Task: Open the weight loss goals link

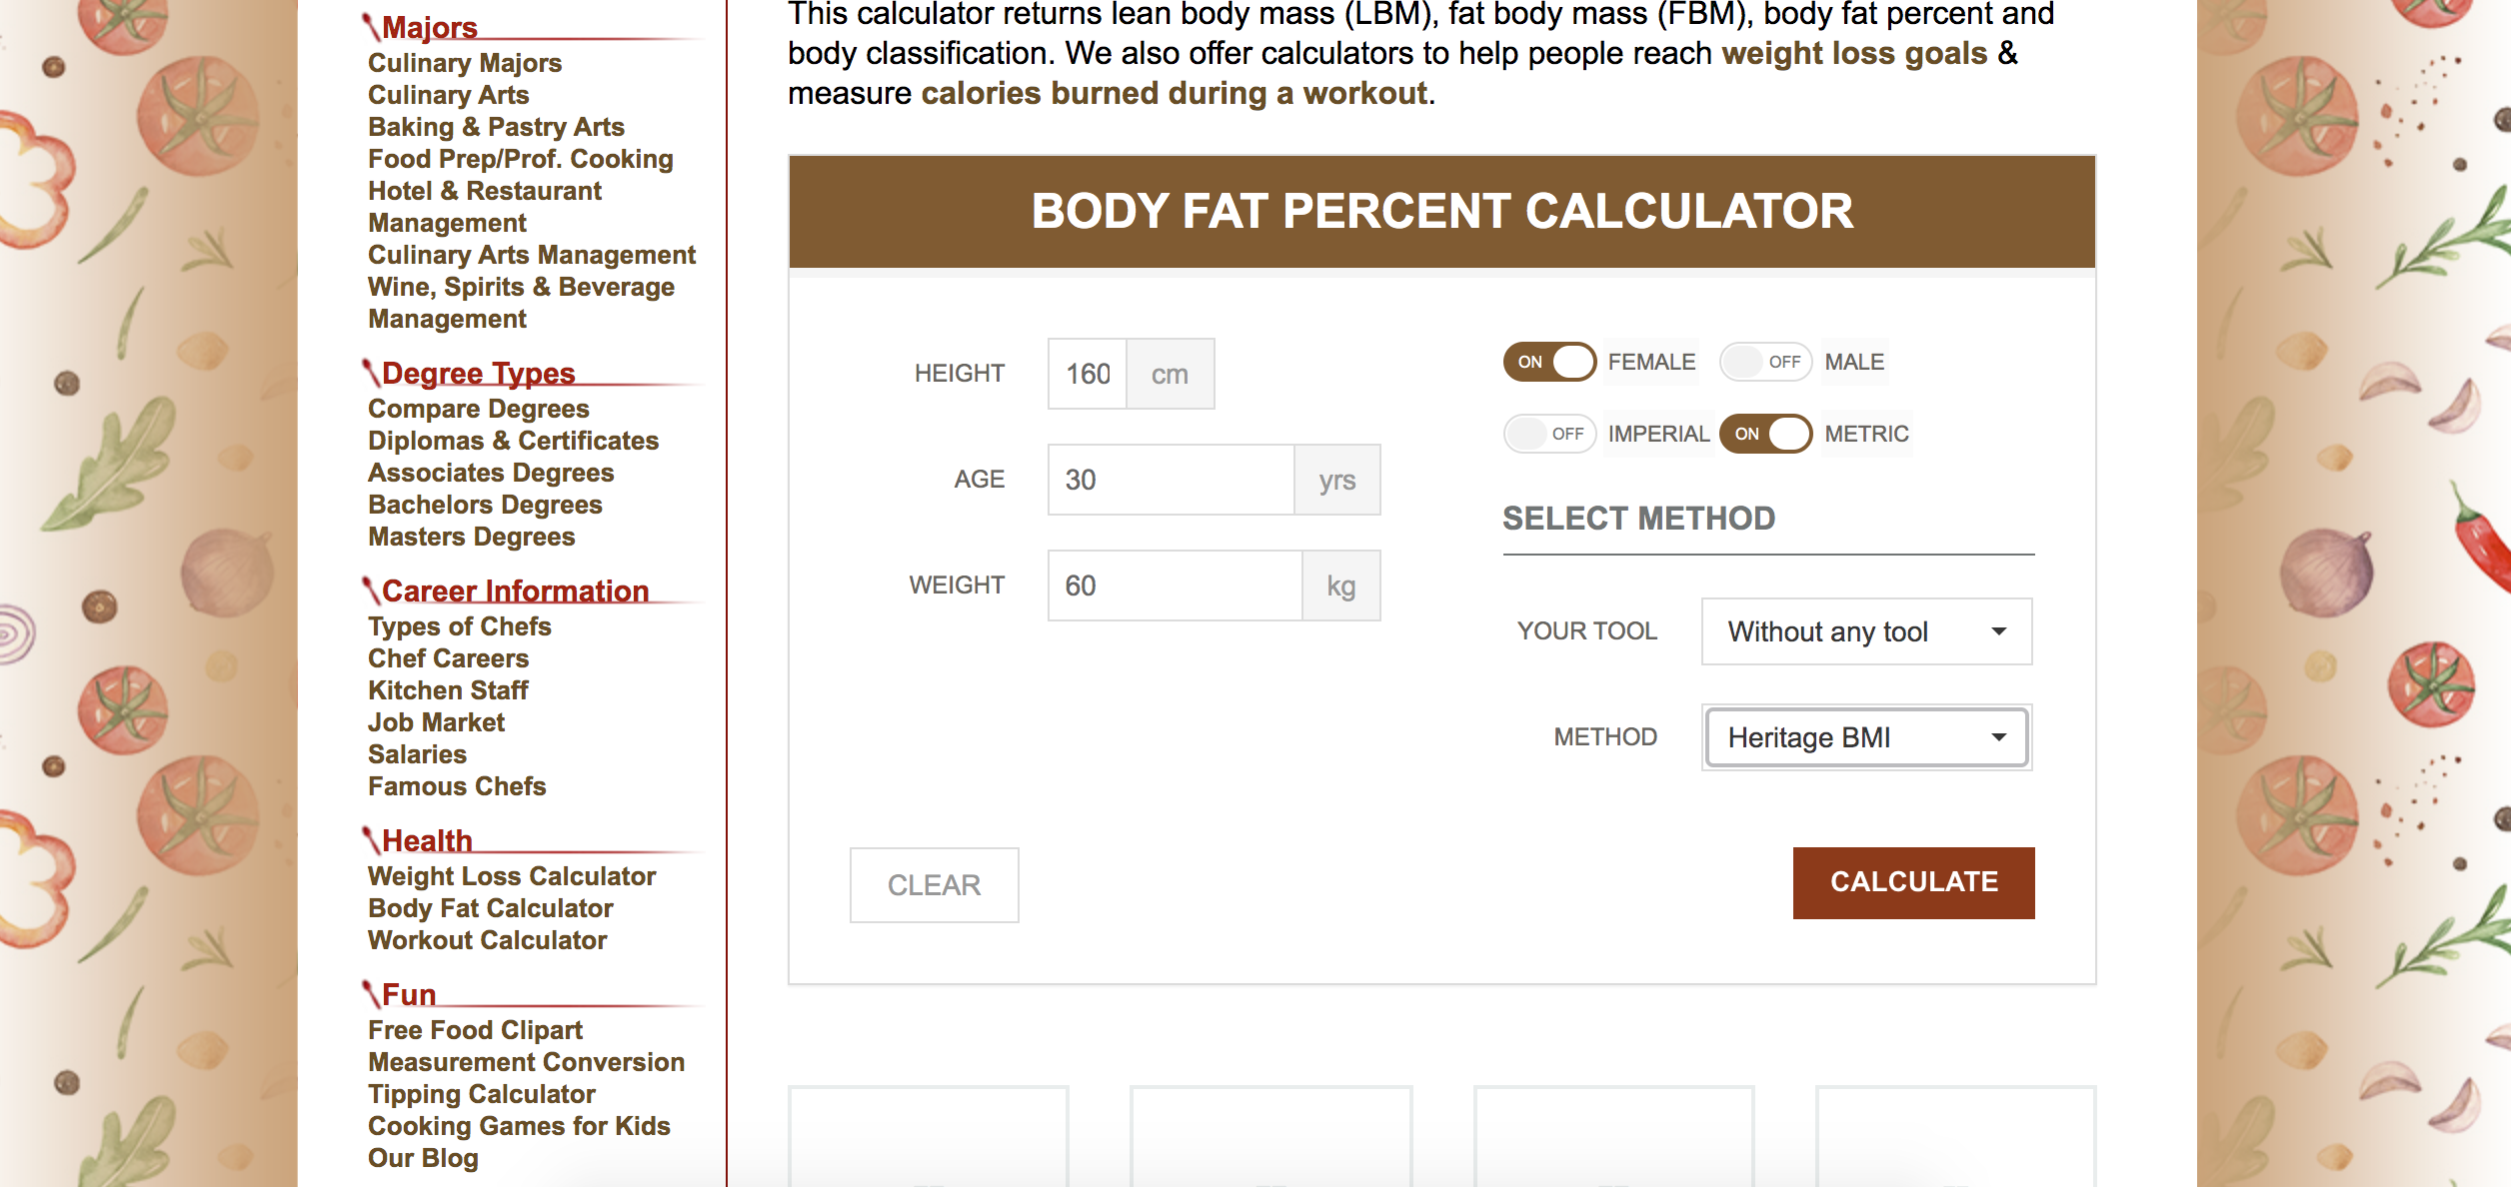Action: tap(1853, 53)
